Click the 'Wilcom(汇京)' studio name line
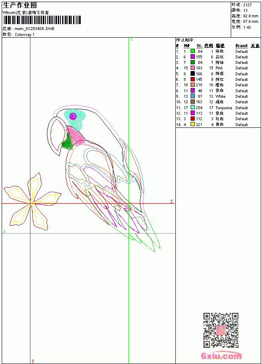The image size is (262, 364). coord(25,13)
